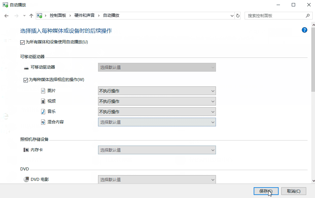The width and height of the screenshot is (315, 198).
Task: Click the blue help question mark icon
Action: [305, 30]
